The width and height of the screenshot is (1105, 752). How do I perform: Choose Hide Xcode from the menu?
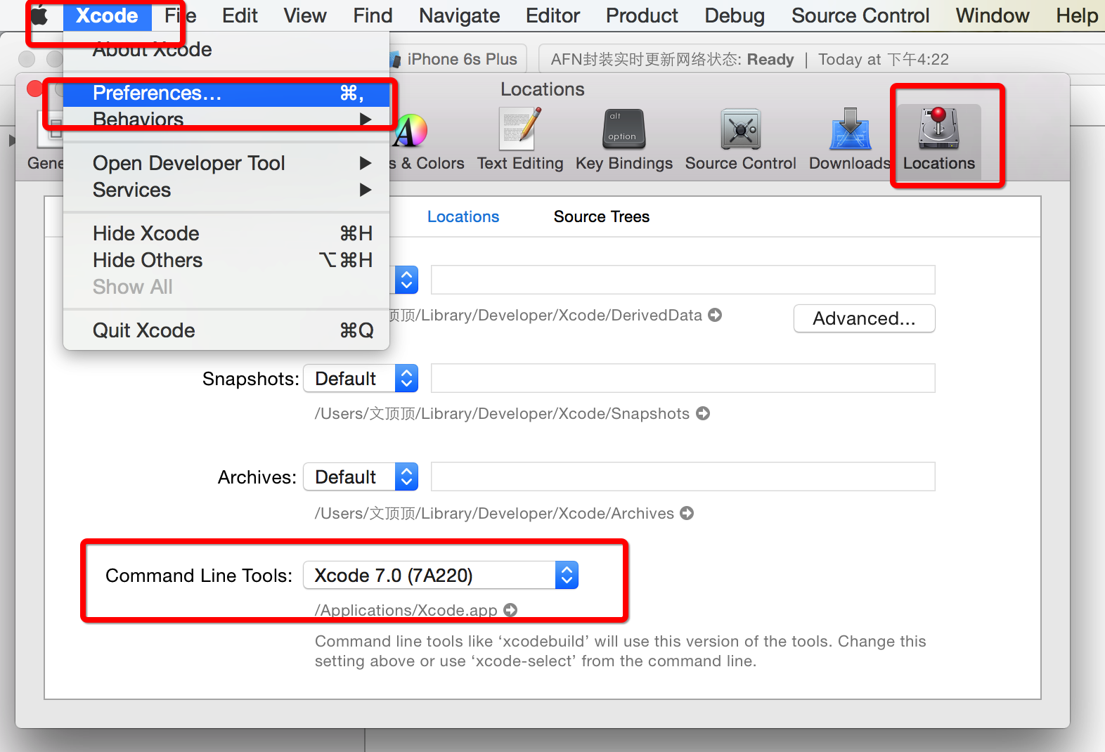click(x=226, y=233)
